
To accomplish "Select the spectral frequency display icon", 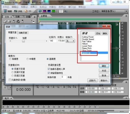I will [x=44, y=11].
